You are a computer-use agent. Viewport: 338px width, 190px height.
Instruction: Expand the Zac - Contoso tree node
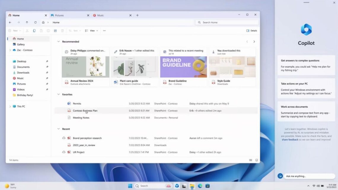[x=10, y=50]
